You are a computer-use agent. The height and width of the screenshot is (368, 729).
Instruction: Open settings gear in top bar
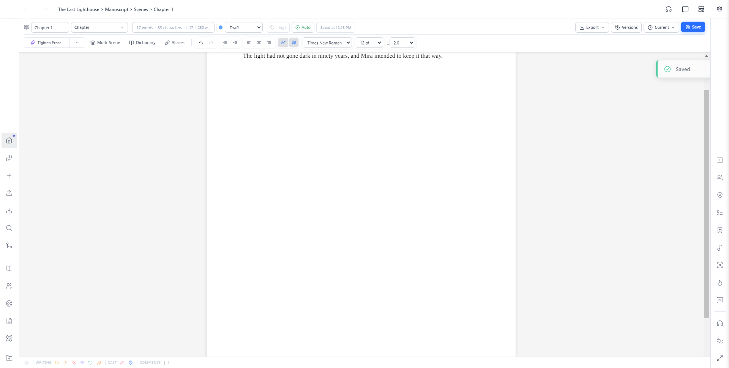pyautogui.click(x=720, y=9)
